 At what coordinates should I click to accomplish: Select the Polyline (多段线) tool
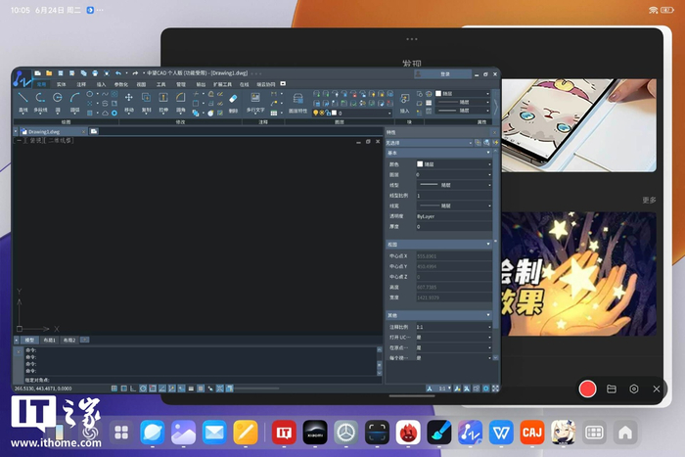[x=41, y=99]
